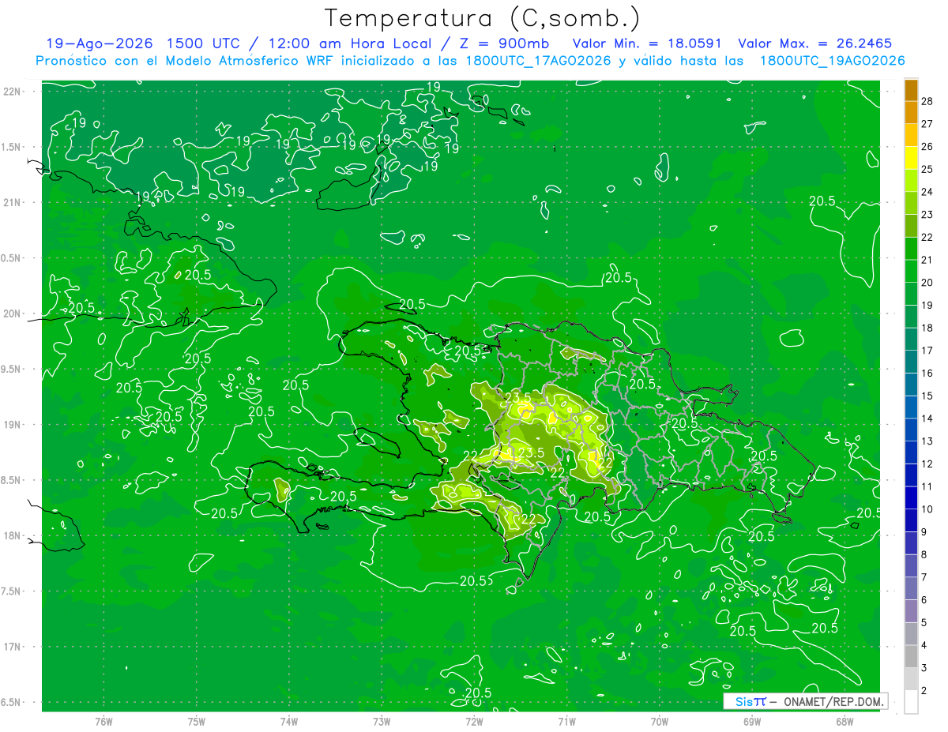Click the '21' colorbar scale value
Screen dimensions: 948x732
pyautogui.click(x=927, y=260)
